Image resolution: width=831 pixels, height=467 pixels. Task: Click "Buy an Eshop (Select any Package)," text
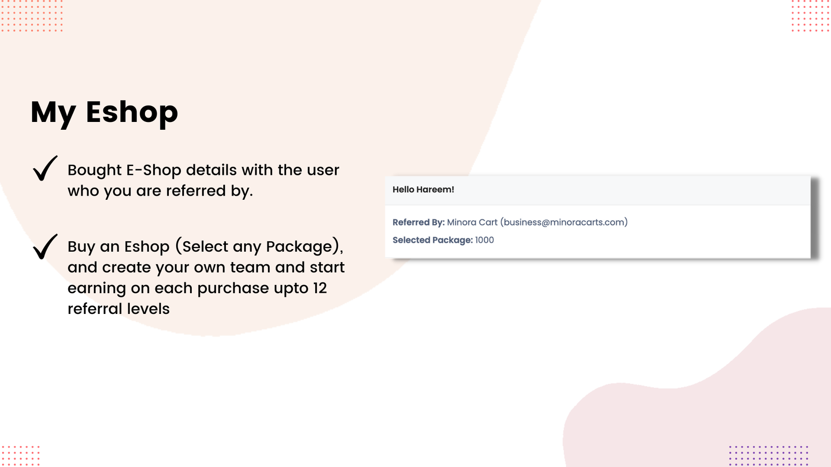pos(205,246)
